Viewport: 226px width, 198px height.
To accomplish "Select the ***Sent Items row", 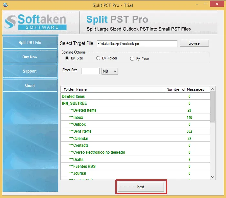I will point(135,131).
